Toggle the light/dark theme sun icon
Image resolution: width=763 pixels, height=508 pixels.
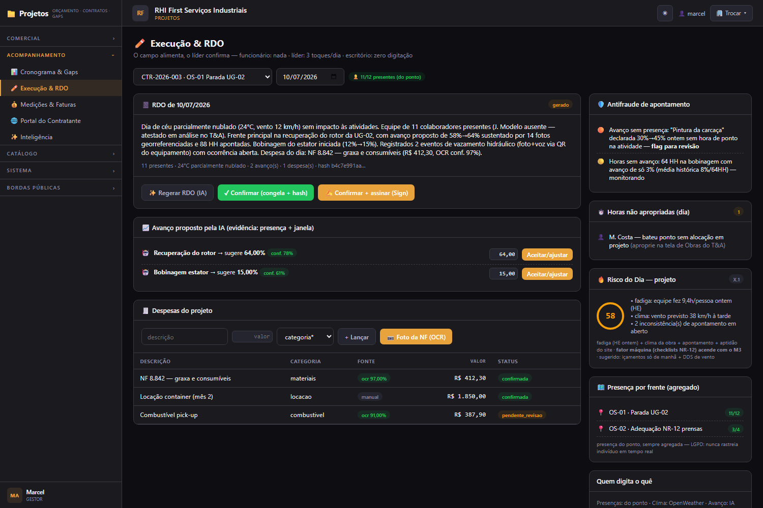point(665,13)
